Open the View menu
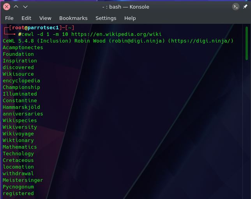 point(45,18)
